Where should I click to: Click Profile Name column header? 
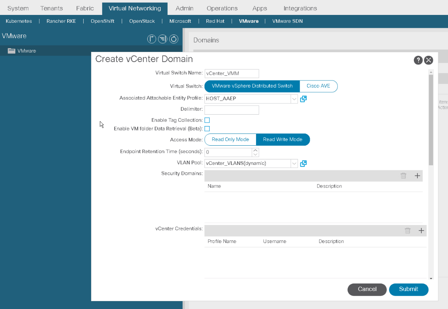[222, 241]
